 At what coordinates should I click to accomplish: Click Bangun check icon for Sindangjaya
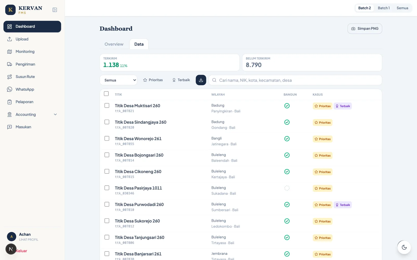click(x=287, y=122)
